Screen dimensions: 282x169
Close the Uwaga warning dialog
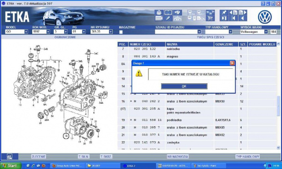pyautogui.click(x=232, y=63)
